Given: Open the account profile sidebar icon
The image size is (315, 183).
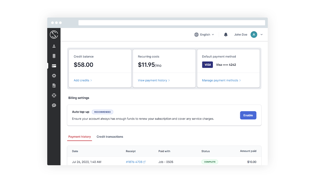Looking at the screenshot, I should click(x=54, y=46).
